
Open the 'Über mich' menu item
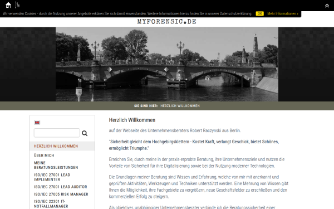coord(44,155)
